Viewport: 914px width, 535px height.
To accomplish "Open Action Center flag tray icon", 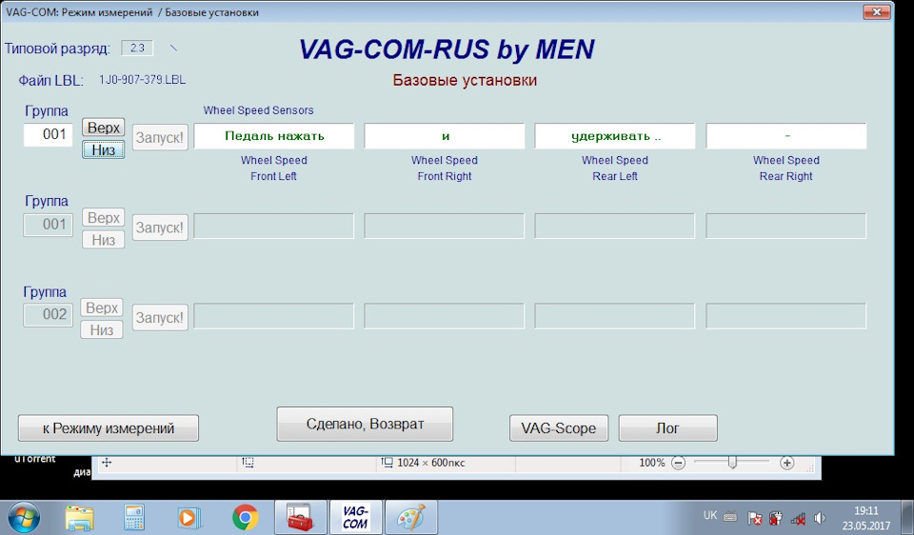I will coord(755,518).
